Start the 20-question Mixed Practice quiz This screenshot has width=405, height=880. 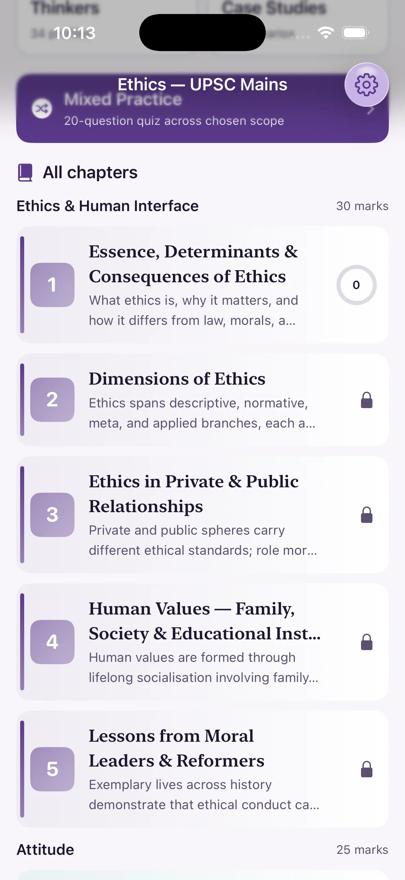coord(202,108)
